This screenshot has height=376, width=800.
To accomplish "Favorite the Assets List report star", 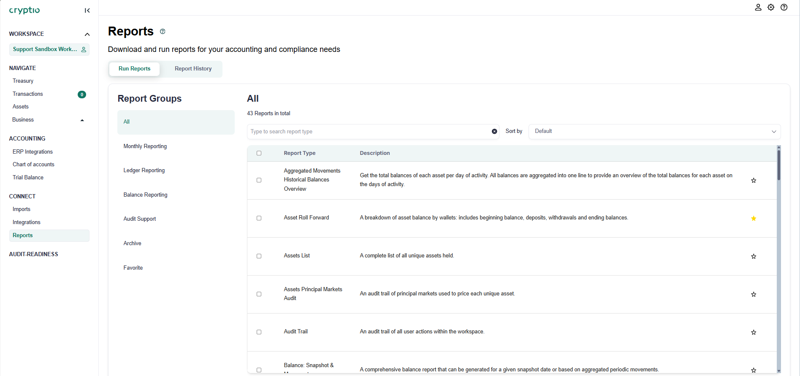I will pyautogui.click(x=754, y=257).
